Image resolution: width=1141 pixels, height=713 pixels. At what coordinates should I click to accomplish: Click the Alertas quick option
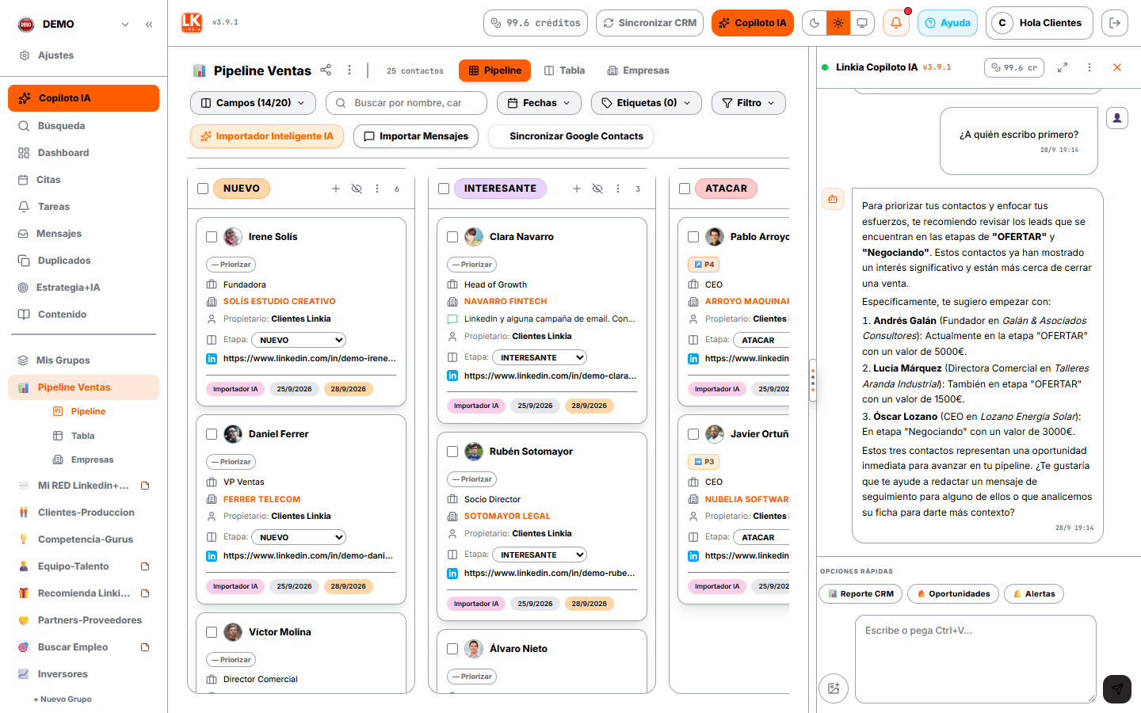coord(1034,594)
